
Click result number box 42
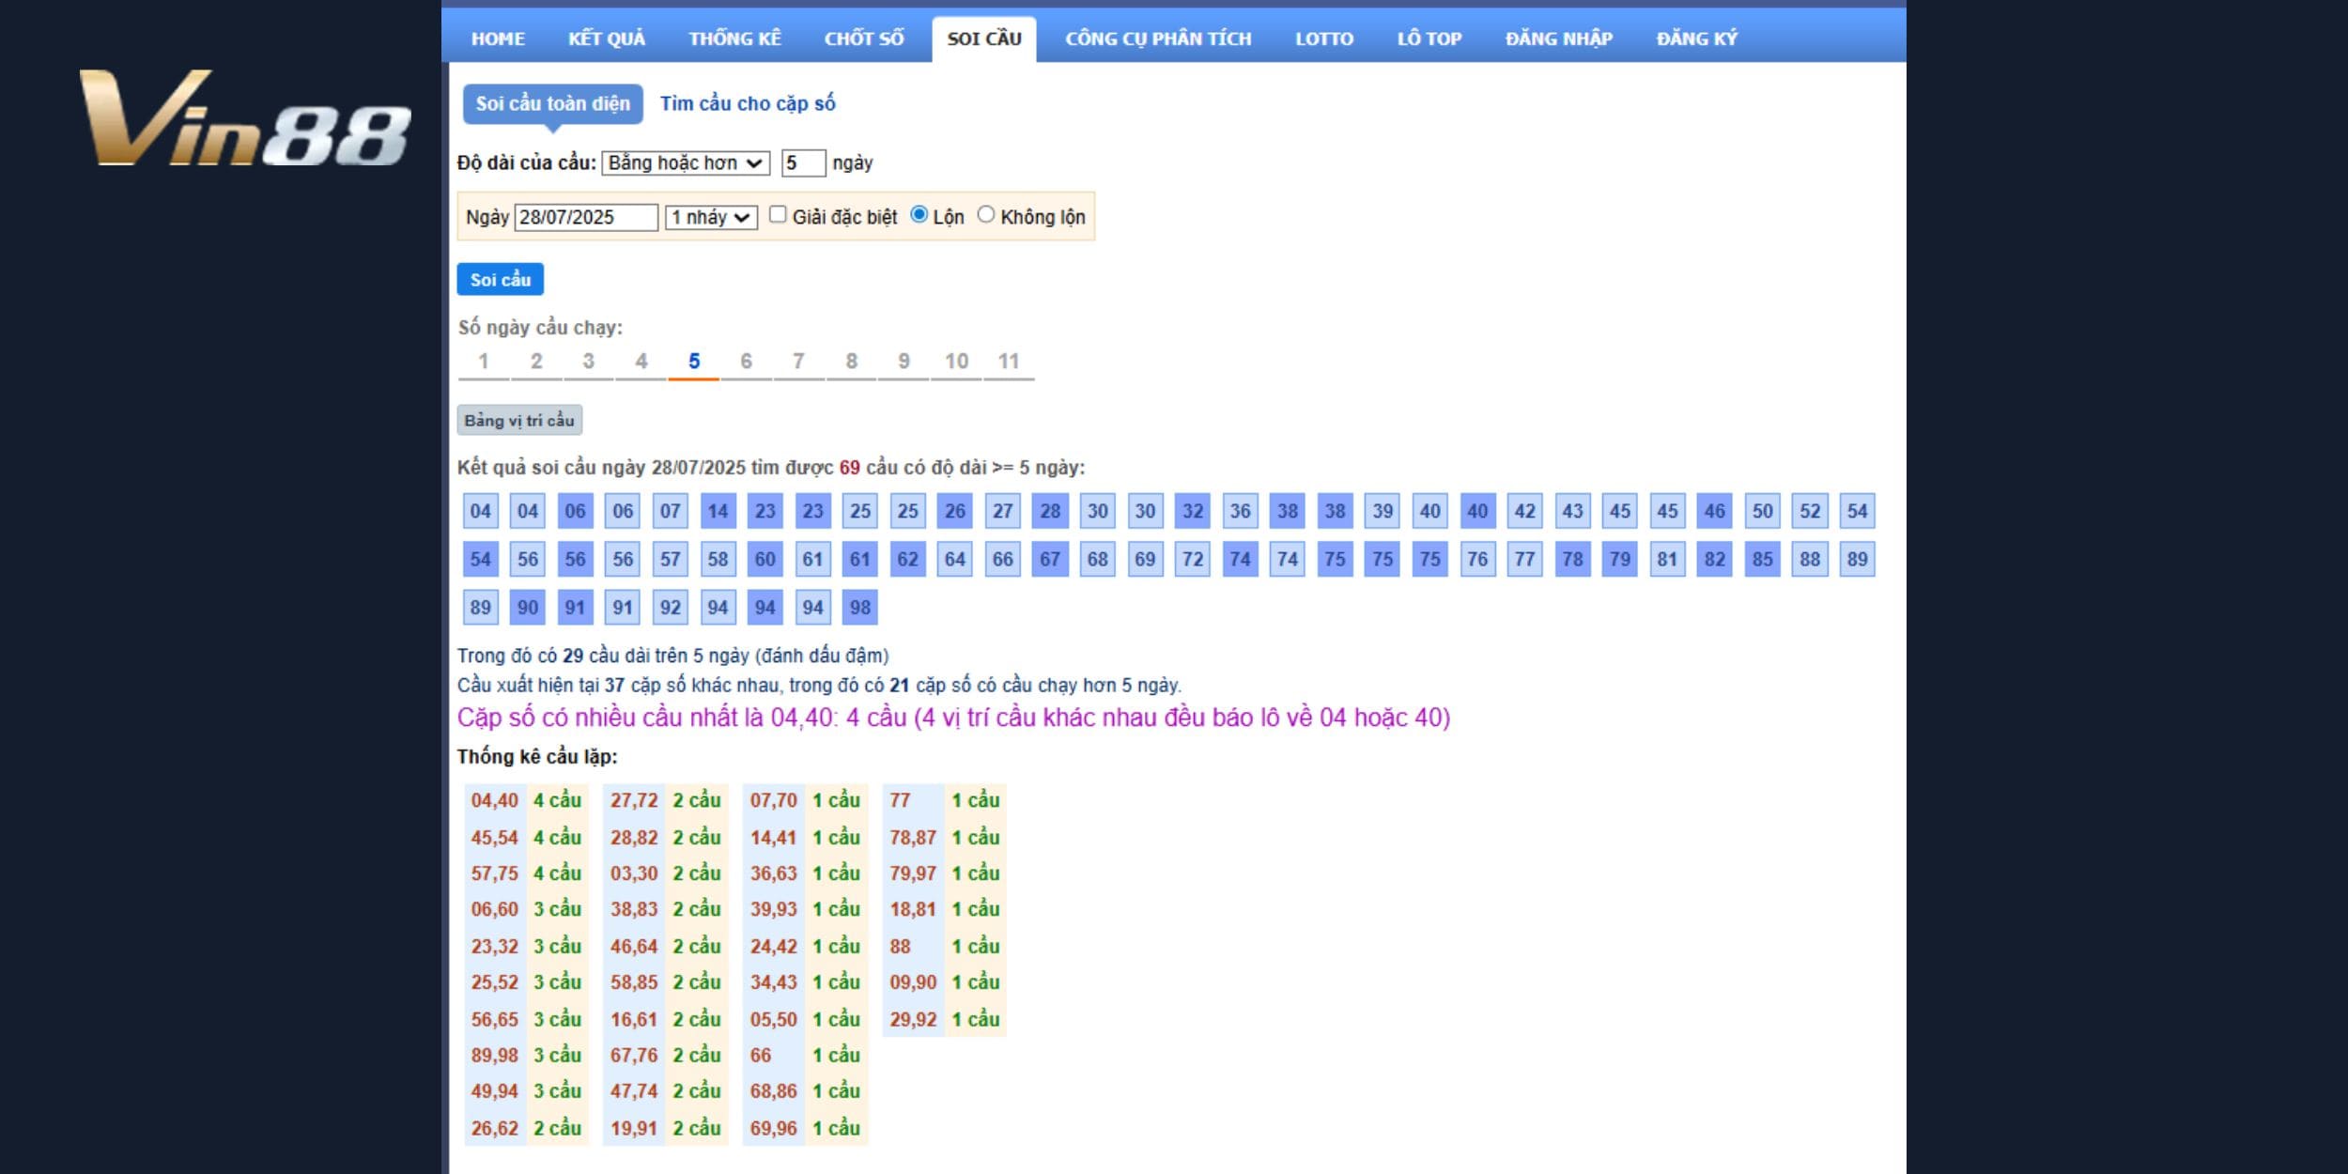[1525, 511]
